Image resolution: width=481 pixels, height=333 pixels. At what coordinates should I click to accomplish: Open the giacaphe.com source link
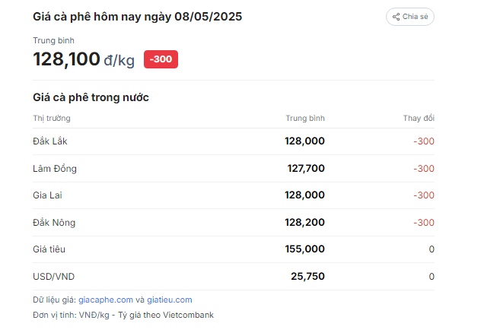[x=106, y=300]
